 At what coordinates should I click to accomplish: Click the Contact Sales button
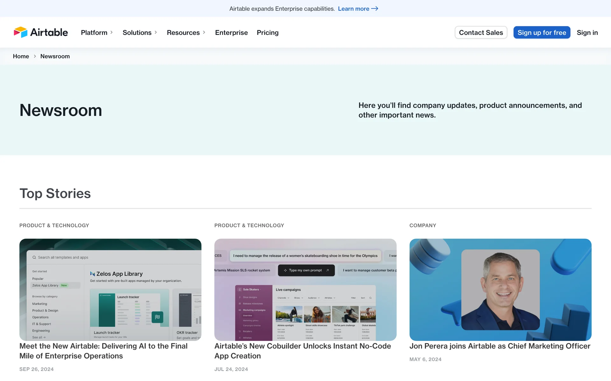[x=481, y=32]
